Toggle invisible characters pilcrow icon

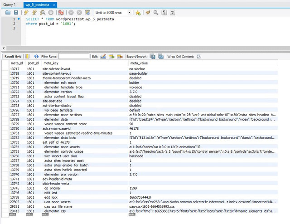[x=164, y=13]
